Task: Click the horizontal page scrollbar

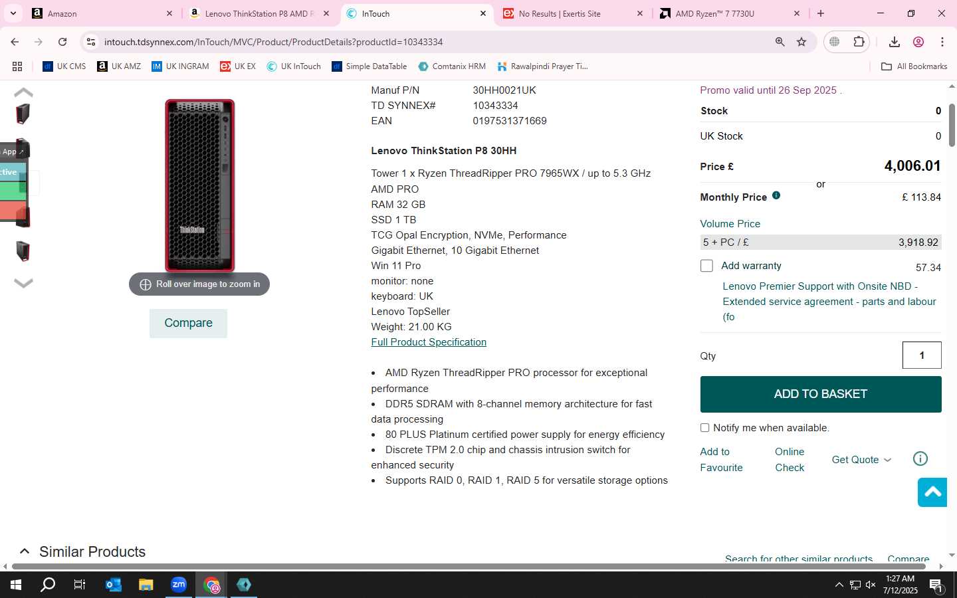Action: point(469,567)
